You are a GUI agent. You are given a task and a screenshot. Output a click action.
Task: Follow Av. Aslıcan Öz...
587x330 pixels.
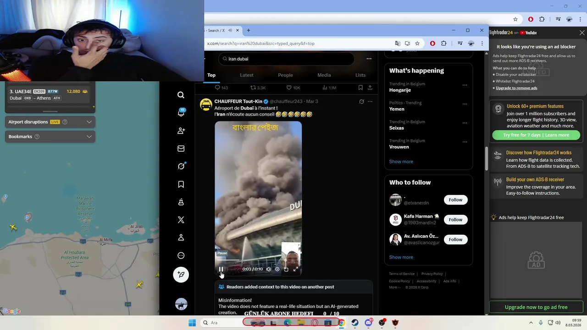(x=455, y=239)
